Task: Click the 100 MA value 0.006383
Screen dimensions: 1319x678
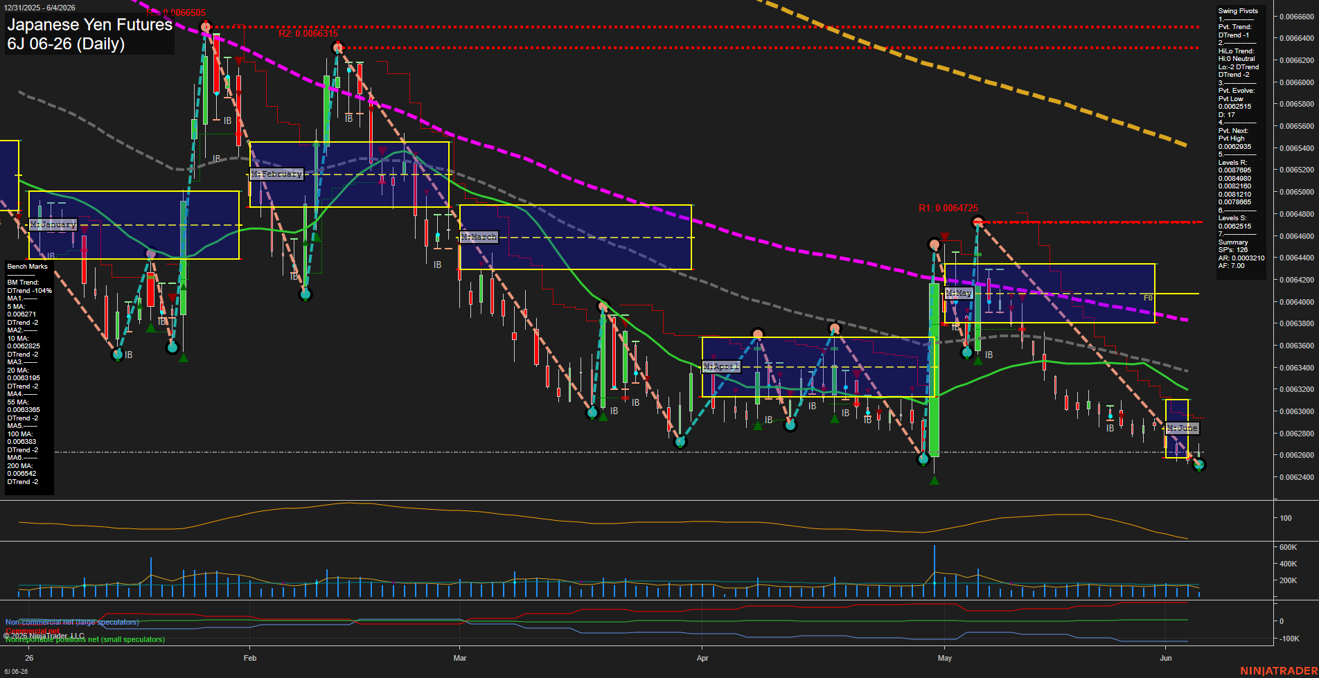Action: [21, 442]
